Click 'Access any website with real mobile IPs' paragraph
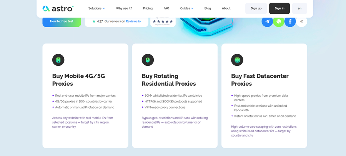The image size is (346, 156). (x=83, y=122)
